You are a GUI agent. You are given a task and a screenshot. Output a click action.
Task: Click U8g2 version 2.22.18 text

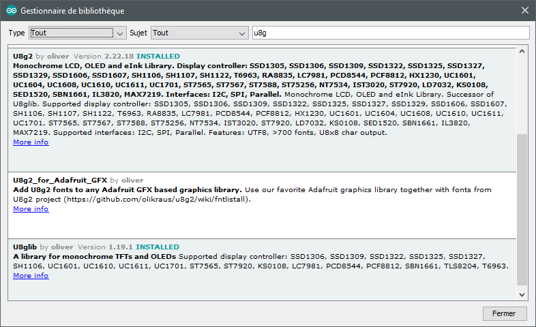pyautogui.click(x=103, y=57)
